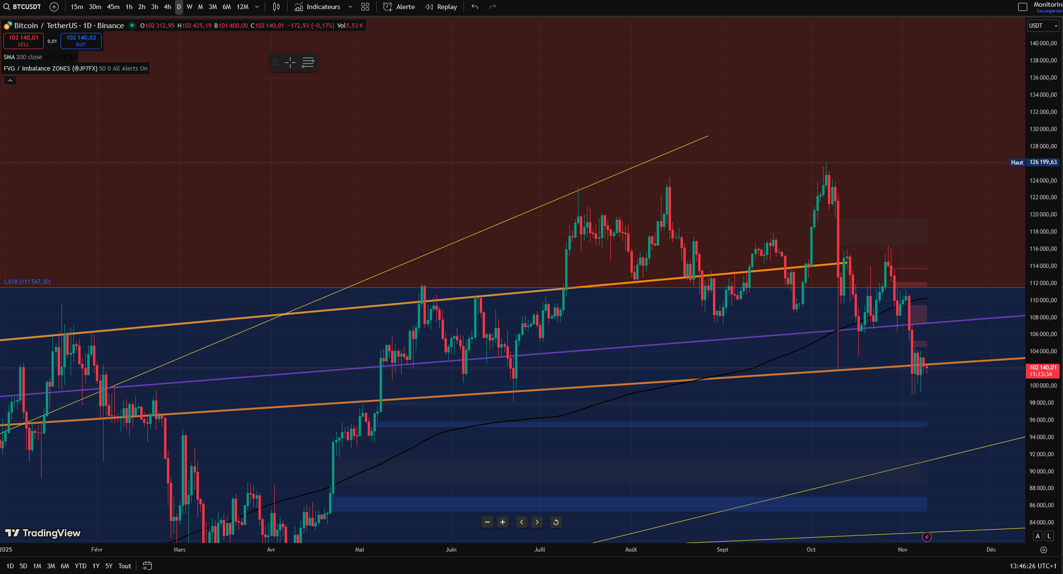Switch to the 4h timeframe
This screenshot has width=1063, height=574.
[167, 7]
